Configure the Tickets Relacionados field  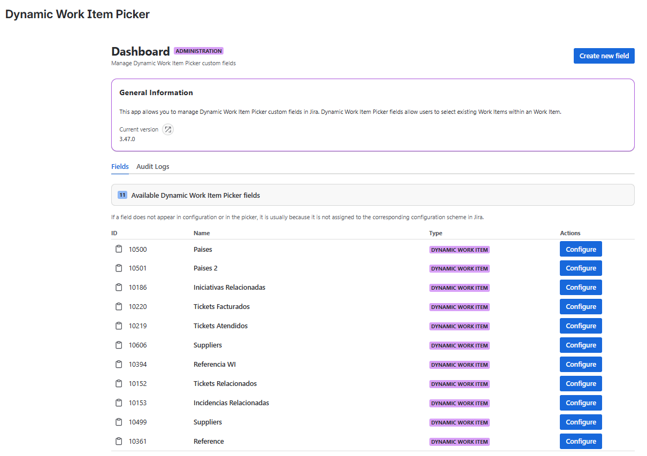click(581, 384)
